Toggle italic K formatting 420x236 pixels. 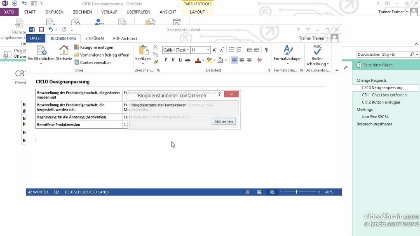tap(173, 60)
